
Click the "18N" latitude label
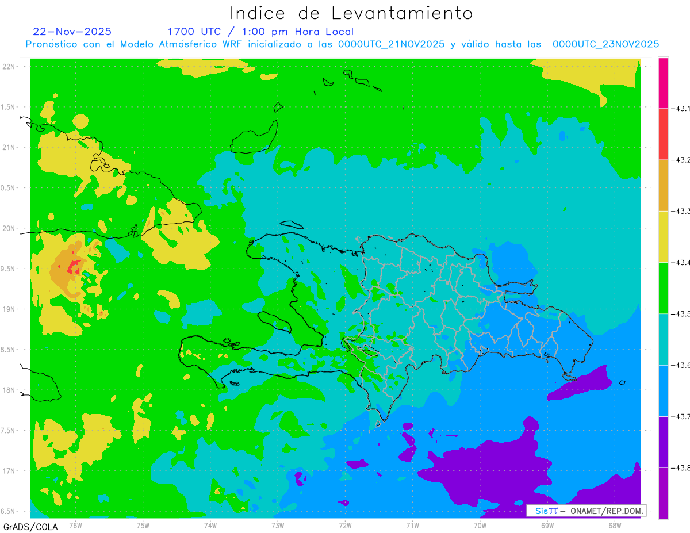click(10, 390)
